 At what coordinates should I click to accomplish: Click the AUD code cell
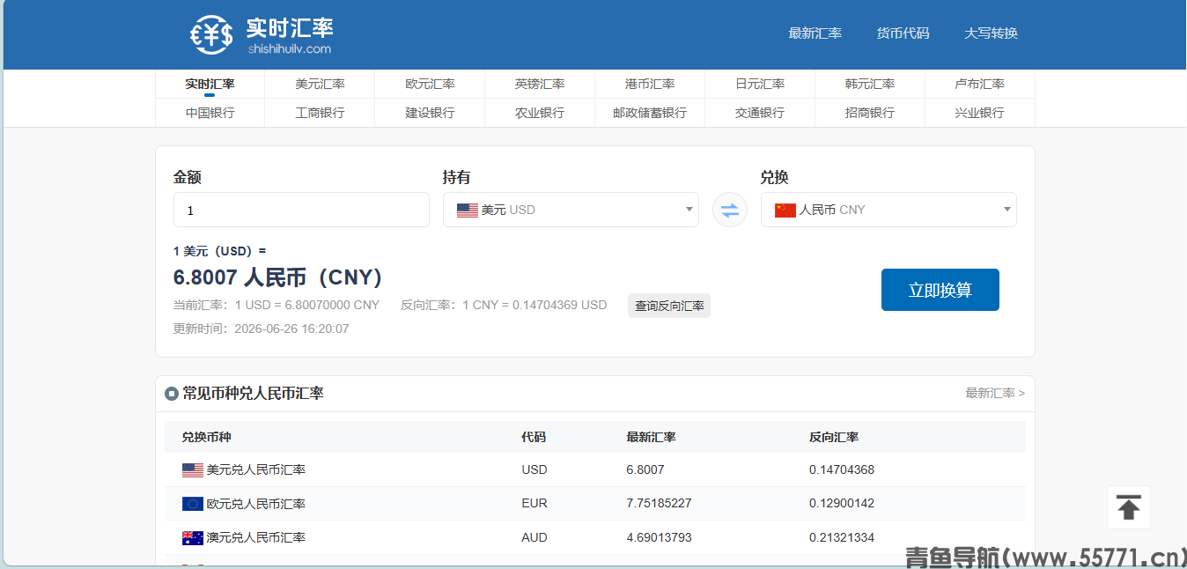click(x=535, y=537)
